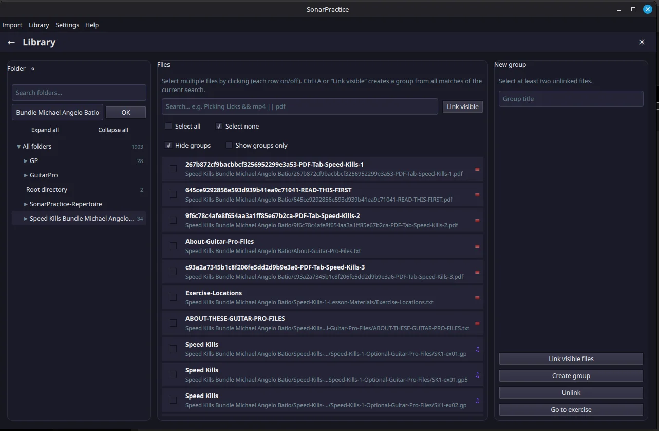This screenshot has height=431, width=659.
Task: Tick the checkbox for the Exercise-Locations file
Action: click(173, 297)
